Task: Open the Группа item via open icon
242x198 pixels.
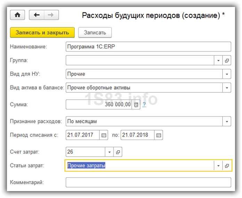Action: tap(227, 60)
